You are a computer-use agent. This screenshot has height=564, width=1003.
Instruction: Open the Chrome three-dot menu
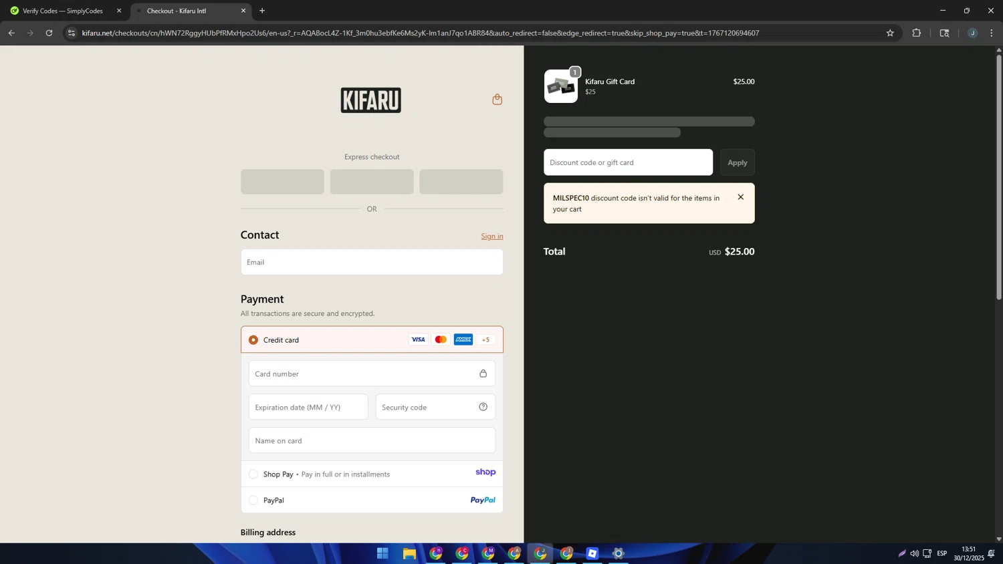[x=992, y=33]
